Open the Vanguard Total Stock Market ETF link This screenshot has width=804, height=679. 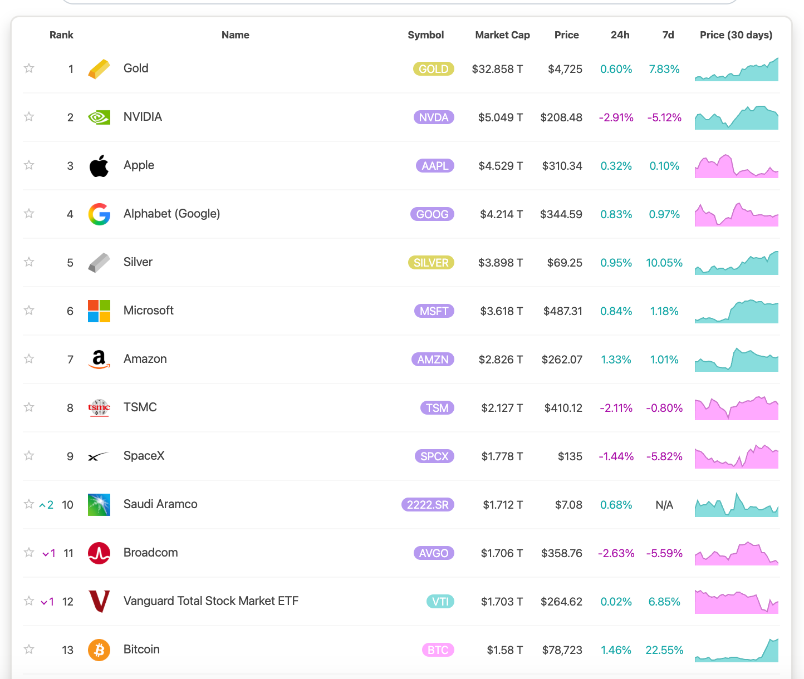point(211,601)
